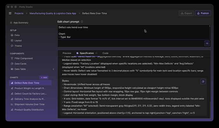Open the Layout setup page

[18, 41]
